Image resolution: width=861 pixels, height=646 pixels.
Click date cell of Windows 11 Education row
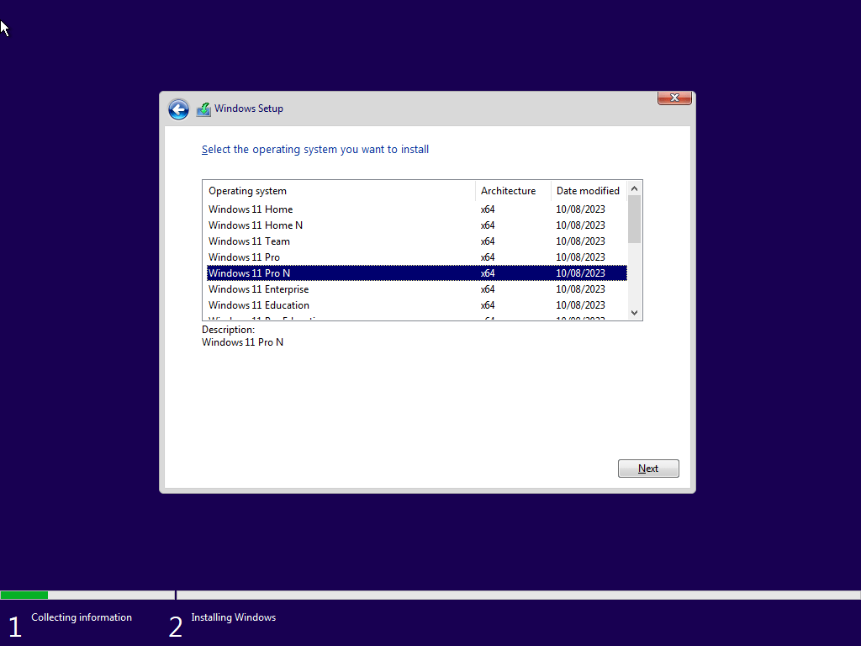pos(580,304)
